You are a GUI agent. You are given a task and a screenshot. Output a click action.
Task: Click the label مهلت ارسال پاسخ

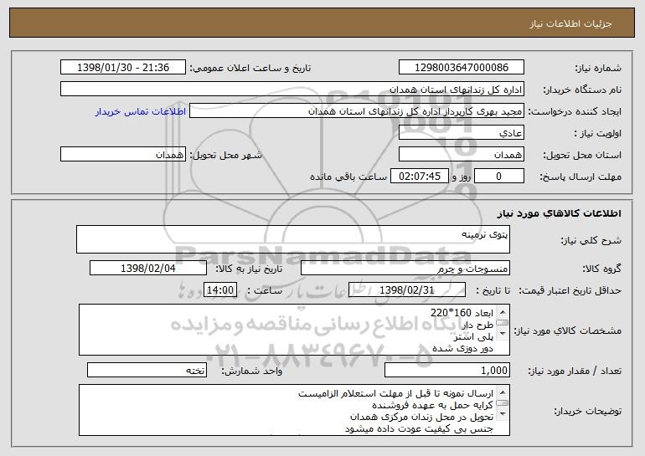pyautogui.click(x=580, y=177)
